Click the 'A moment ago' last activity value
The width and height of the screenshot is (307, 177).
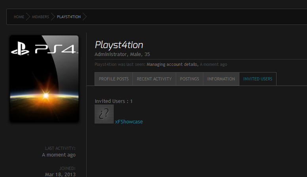pos(59,155)
